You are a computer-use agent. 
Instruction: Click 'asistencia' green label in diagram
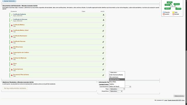point(167,5)
